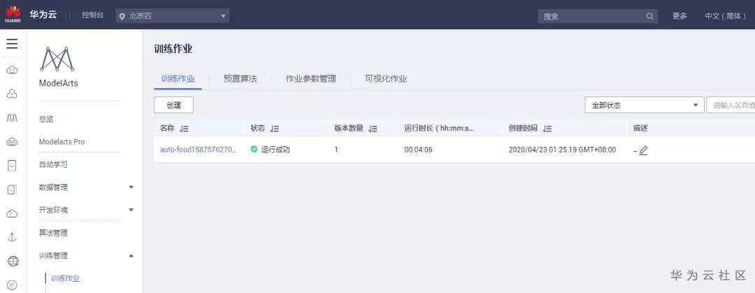Viewport: 755px width, 293px height.
Task: Focus the 请输入名称查询 name search field
Action: (731, 105)
